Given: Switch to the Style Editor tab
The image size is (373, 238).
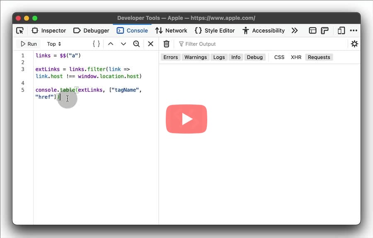Looking at the screenshot, I should click(215, 31).
